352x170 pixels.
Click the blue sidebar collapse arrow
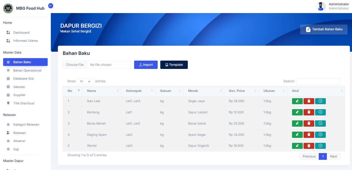click(51, 5)
